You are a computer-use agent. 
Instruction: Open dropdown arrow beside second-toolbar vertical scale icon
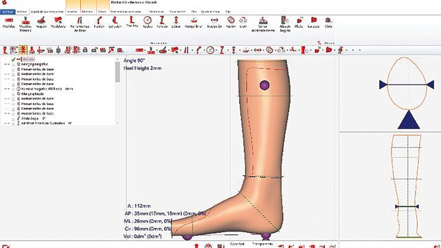[x=240, y=50]
